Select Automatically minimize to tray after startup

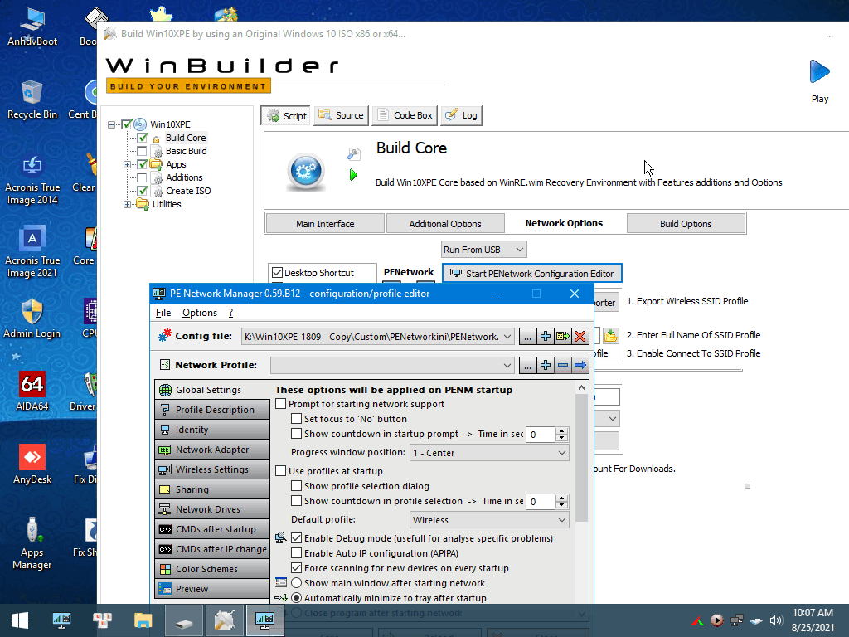tap(296, 598)
